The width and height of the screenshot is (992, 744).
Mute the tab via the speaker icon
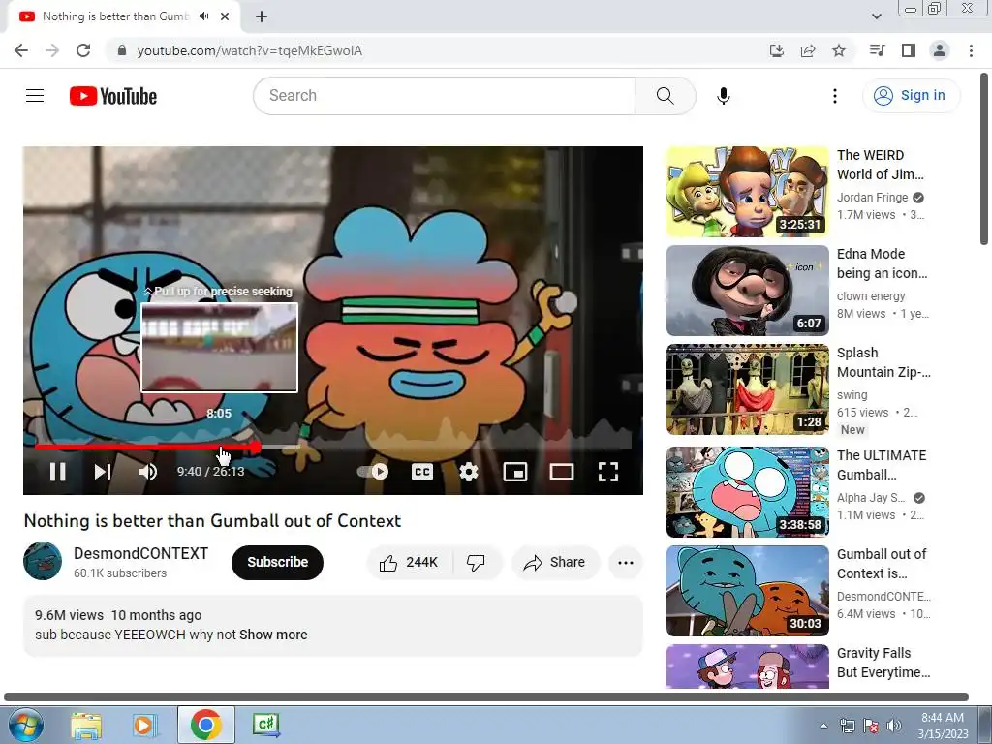(x=203, y=16)
